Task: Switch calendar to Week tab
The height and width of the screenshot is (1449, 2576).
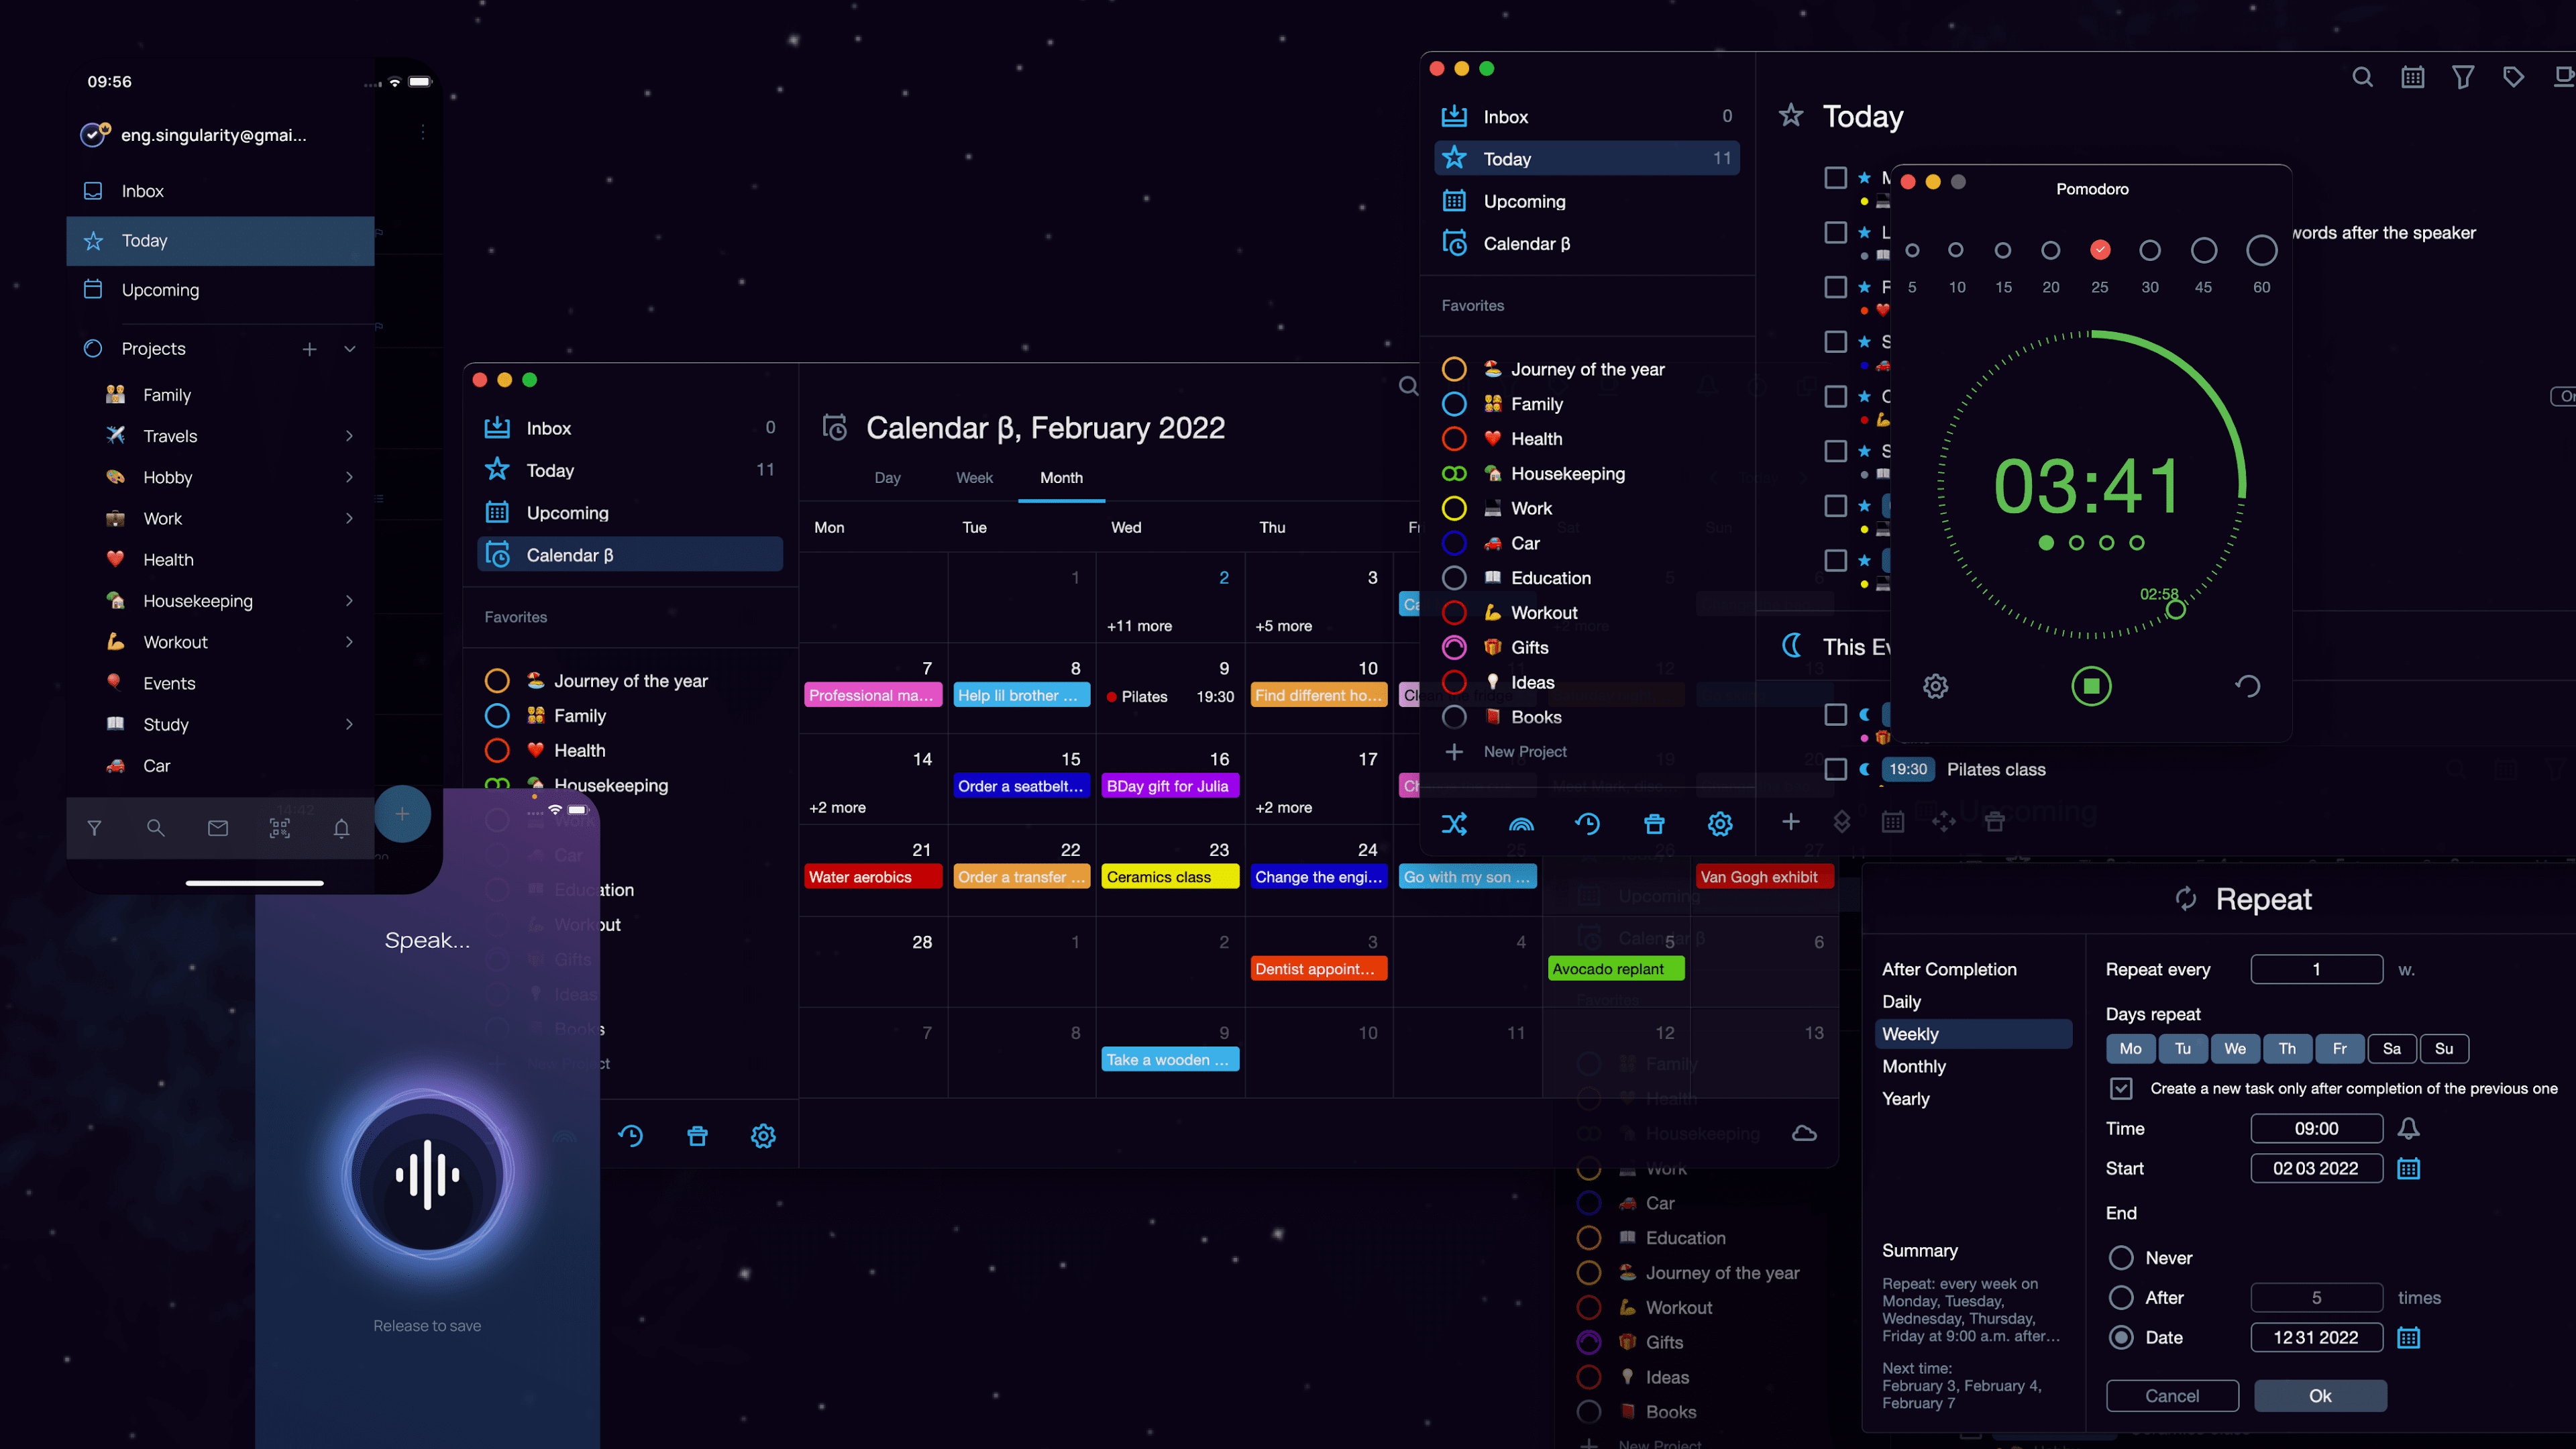Action: pyautogui.click(x=974, y=478)
